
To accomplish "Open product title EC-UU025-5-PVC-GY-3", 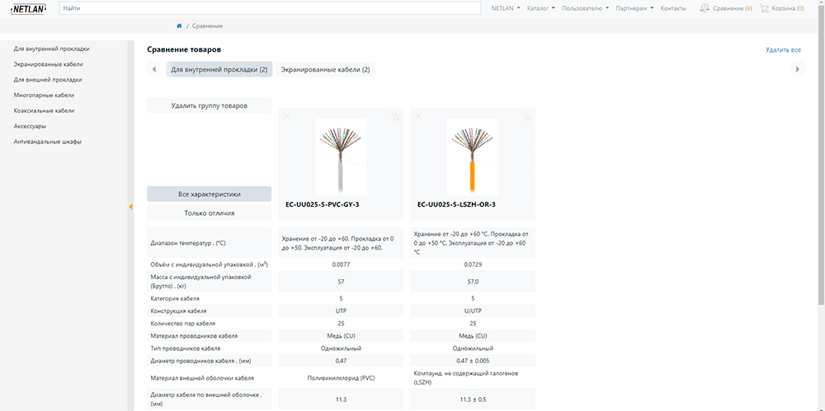I will pos(322,204).
